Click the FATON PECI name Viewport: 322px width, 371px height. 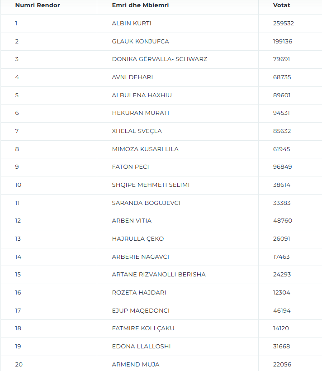click(130, 167)
